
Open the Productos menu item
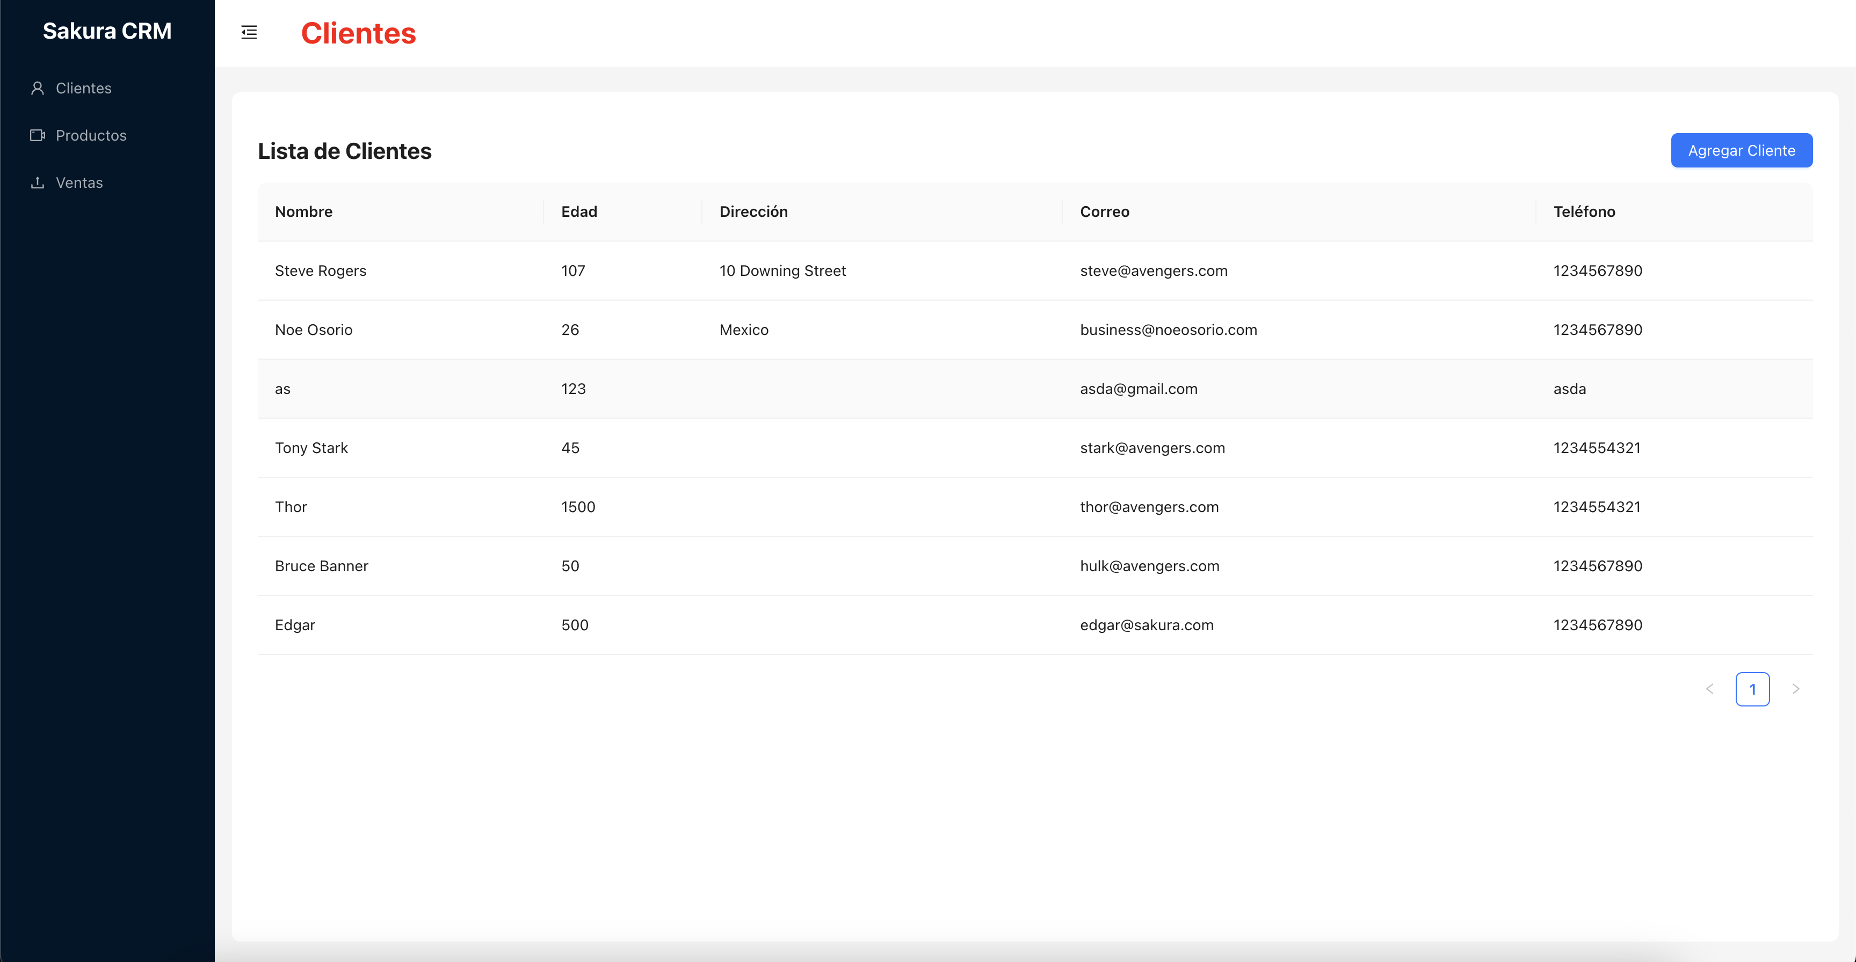(91, 135)
